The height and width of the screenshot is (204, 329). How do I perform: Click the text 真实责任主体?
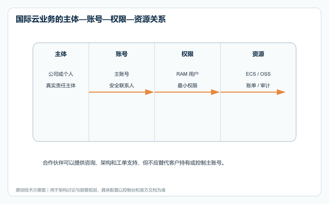(61, 86)
